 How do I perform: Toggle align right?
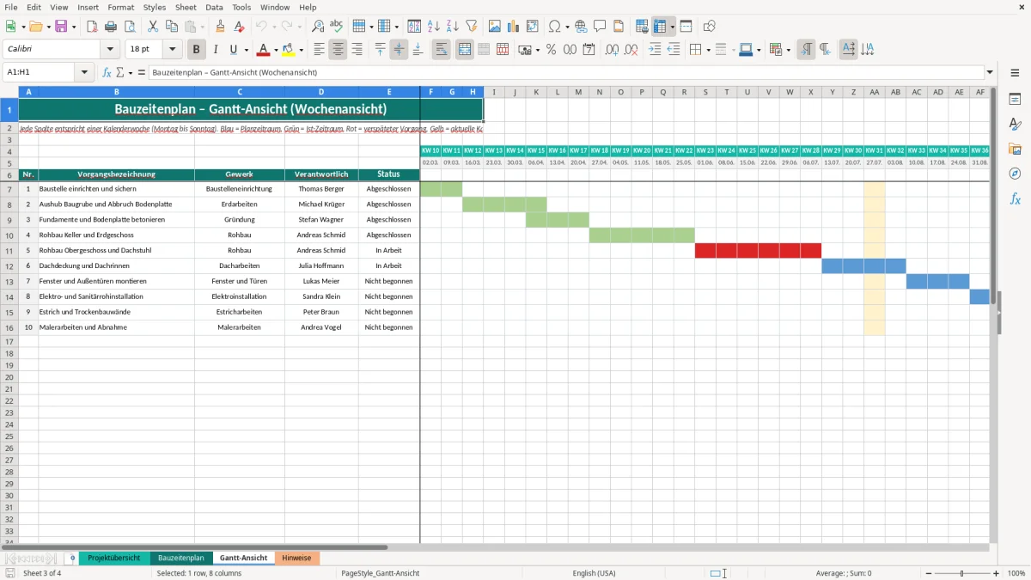tap(357, 50)
